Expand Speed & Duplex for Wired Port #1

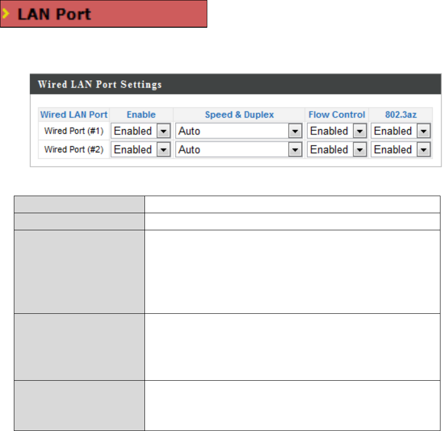[295, 131]
